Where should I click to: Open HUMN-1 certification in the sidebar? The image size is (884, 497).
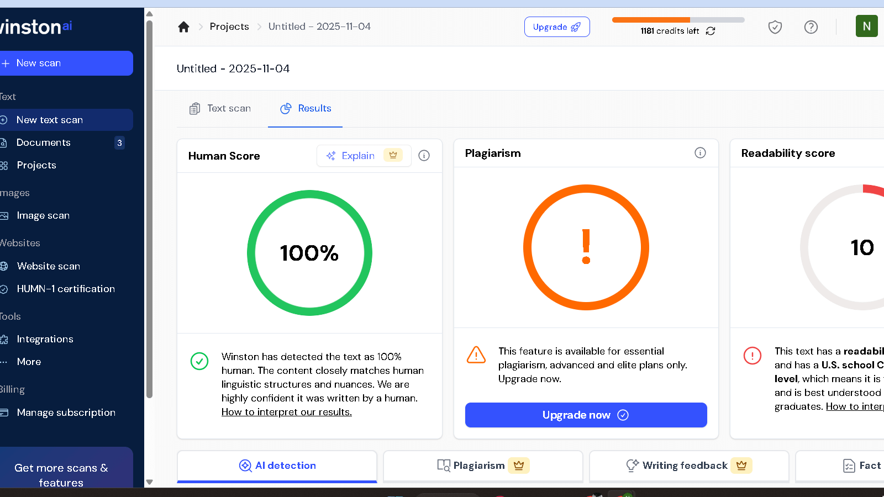pos(66,289)
